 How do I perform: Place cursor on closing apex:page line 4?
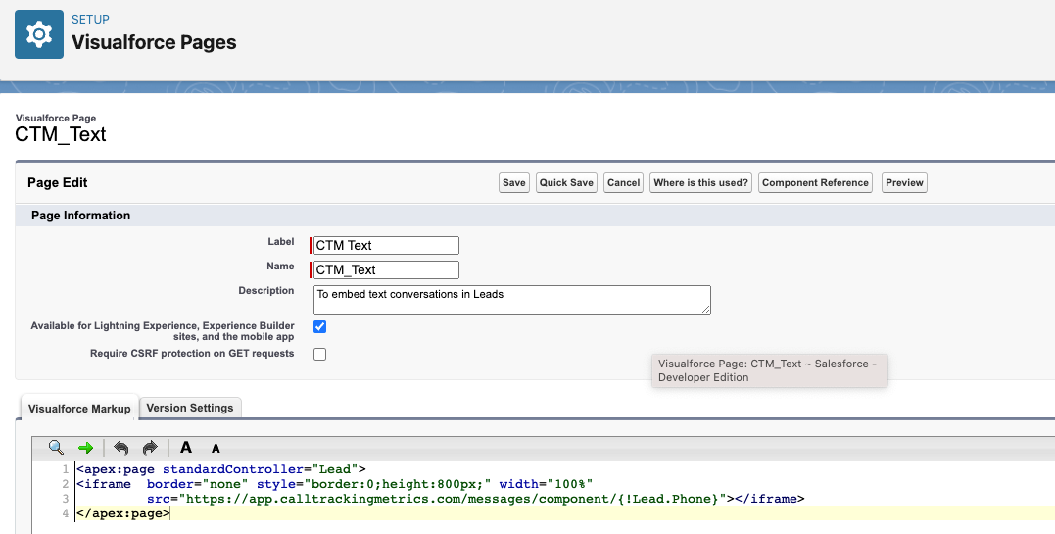tap(123, 513)
